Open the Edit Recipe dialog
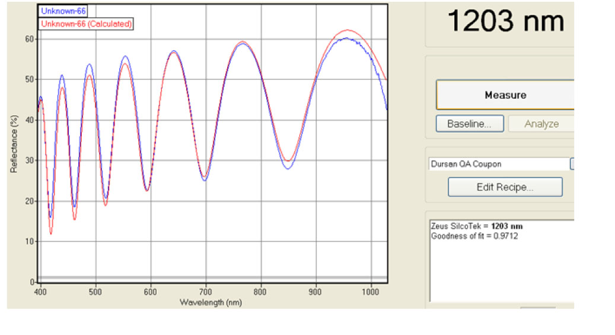The image size is (615, 335). [505, 187]
